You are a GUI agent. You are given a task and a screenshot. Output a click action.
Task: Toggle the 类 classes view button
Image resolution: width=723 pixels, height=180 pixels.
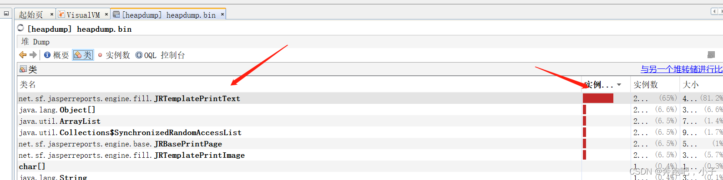(83, 55)
